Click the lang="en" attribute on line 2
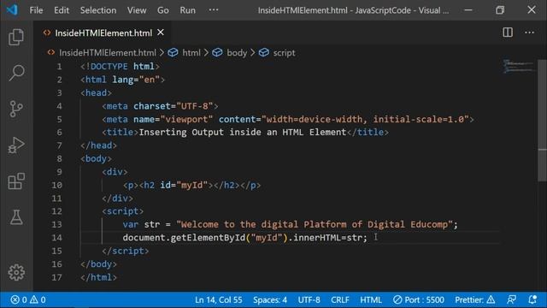The width and height of the screenshot is (547, 308). (136, 80)
